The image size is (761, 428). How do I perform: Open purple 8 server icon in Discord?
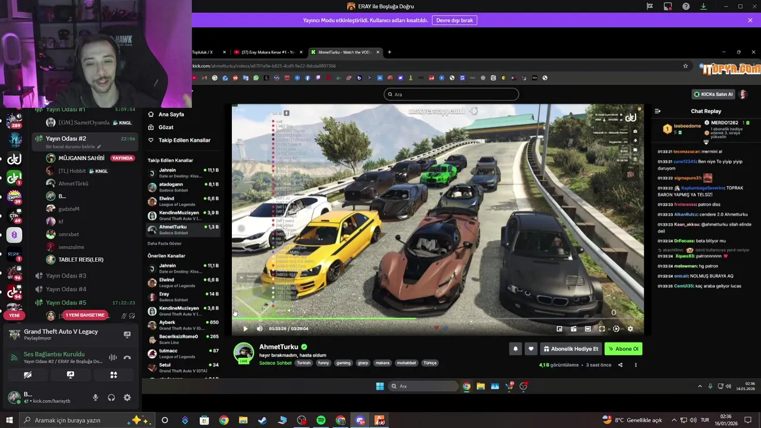click(x=14, y=235)
